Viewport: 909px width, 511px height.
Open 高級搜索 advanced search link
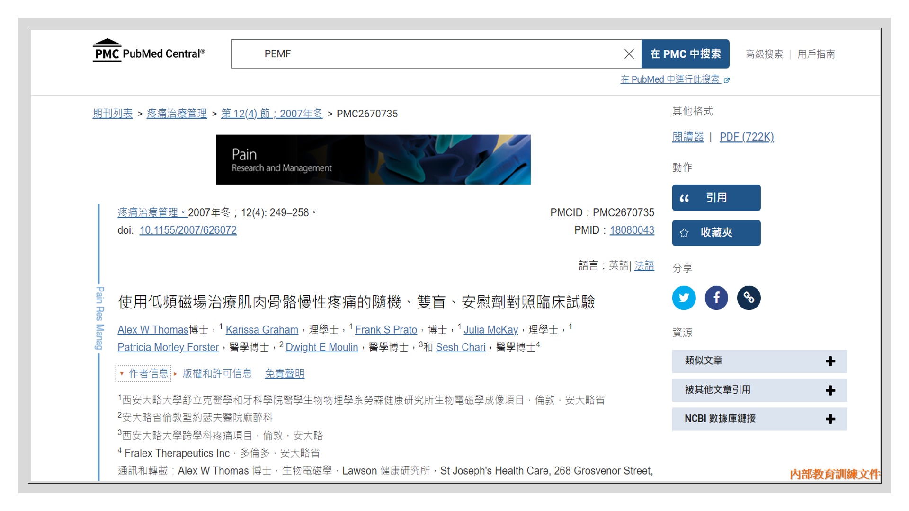[x=764, y=54]
